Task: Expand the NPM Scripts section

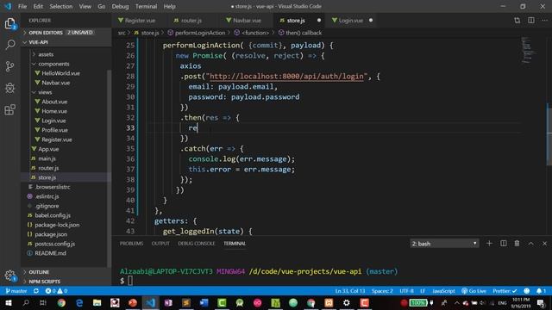Action: tap(66, 282)
